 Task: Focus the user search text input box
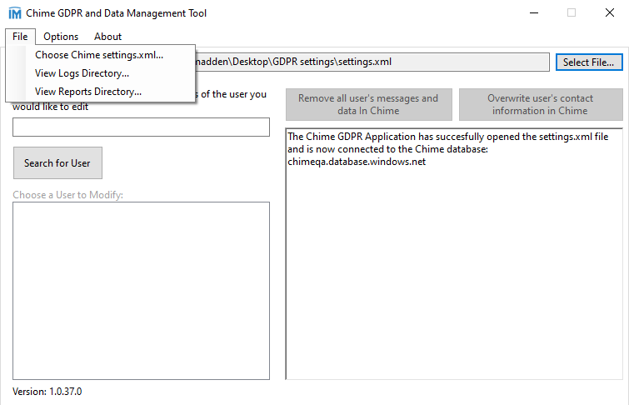click(141, 127)
